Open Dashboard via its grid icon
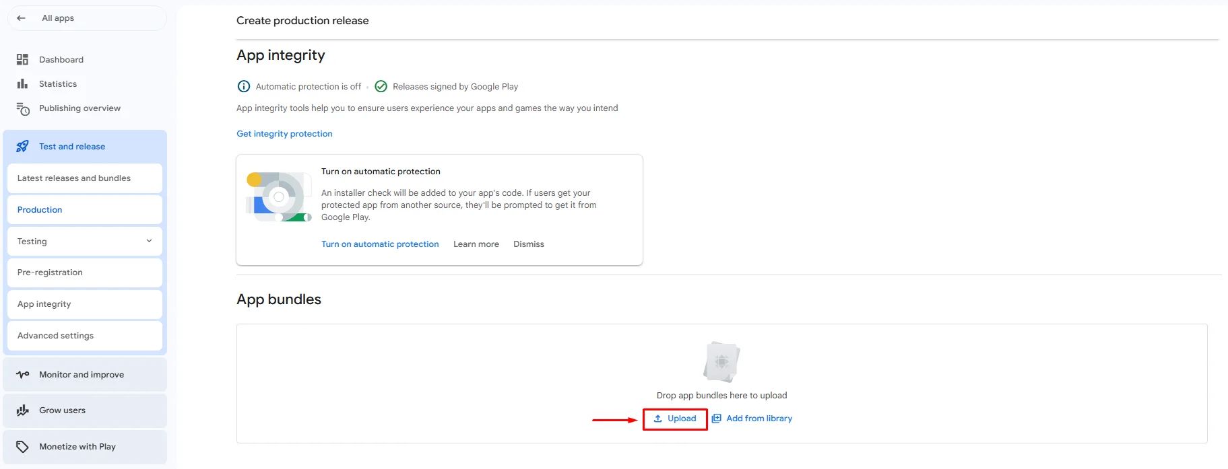The image size is (1228, 469). [22, 60]
